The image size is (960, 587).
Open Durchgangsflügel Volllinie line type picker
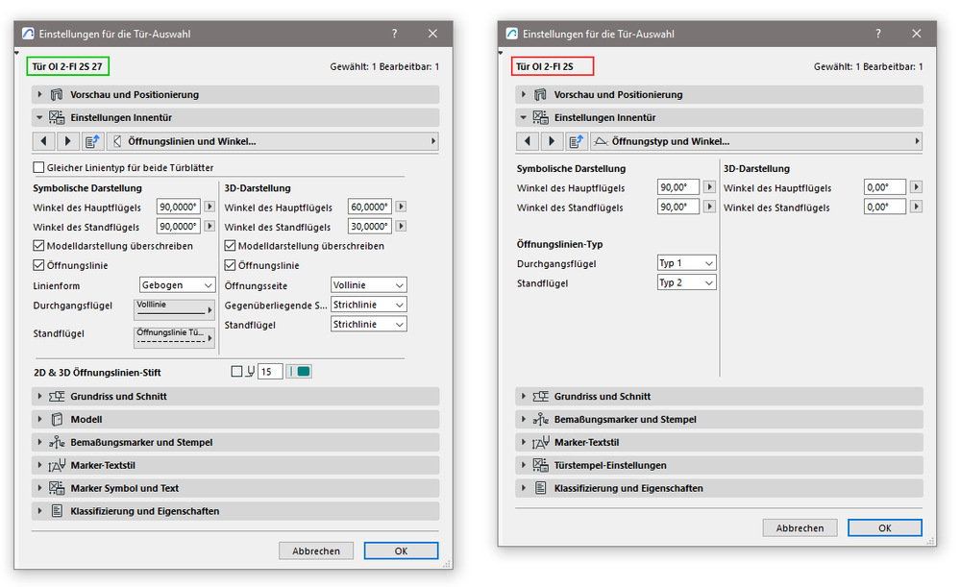pos(174,309)
